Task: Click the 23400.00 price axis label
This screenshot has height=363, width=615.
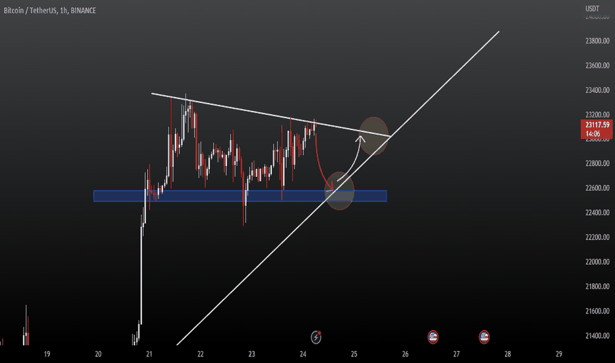Action: [x=597, y=90]
